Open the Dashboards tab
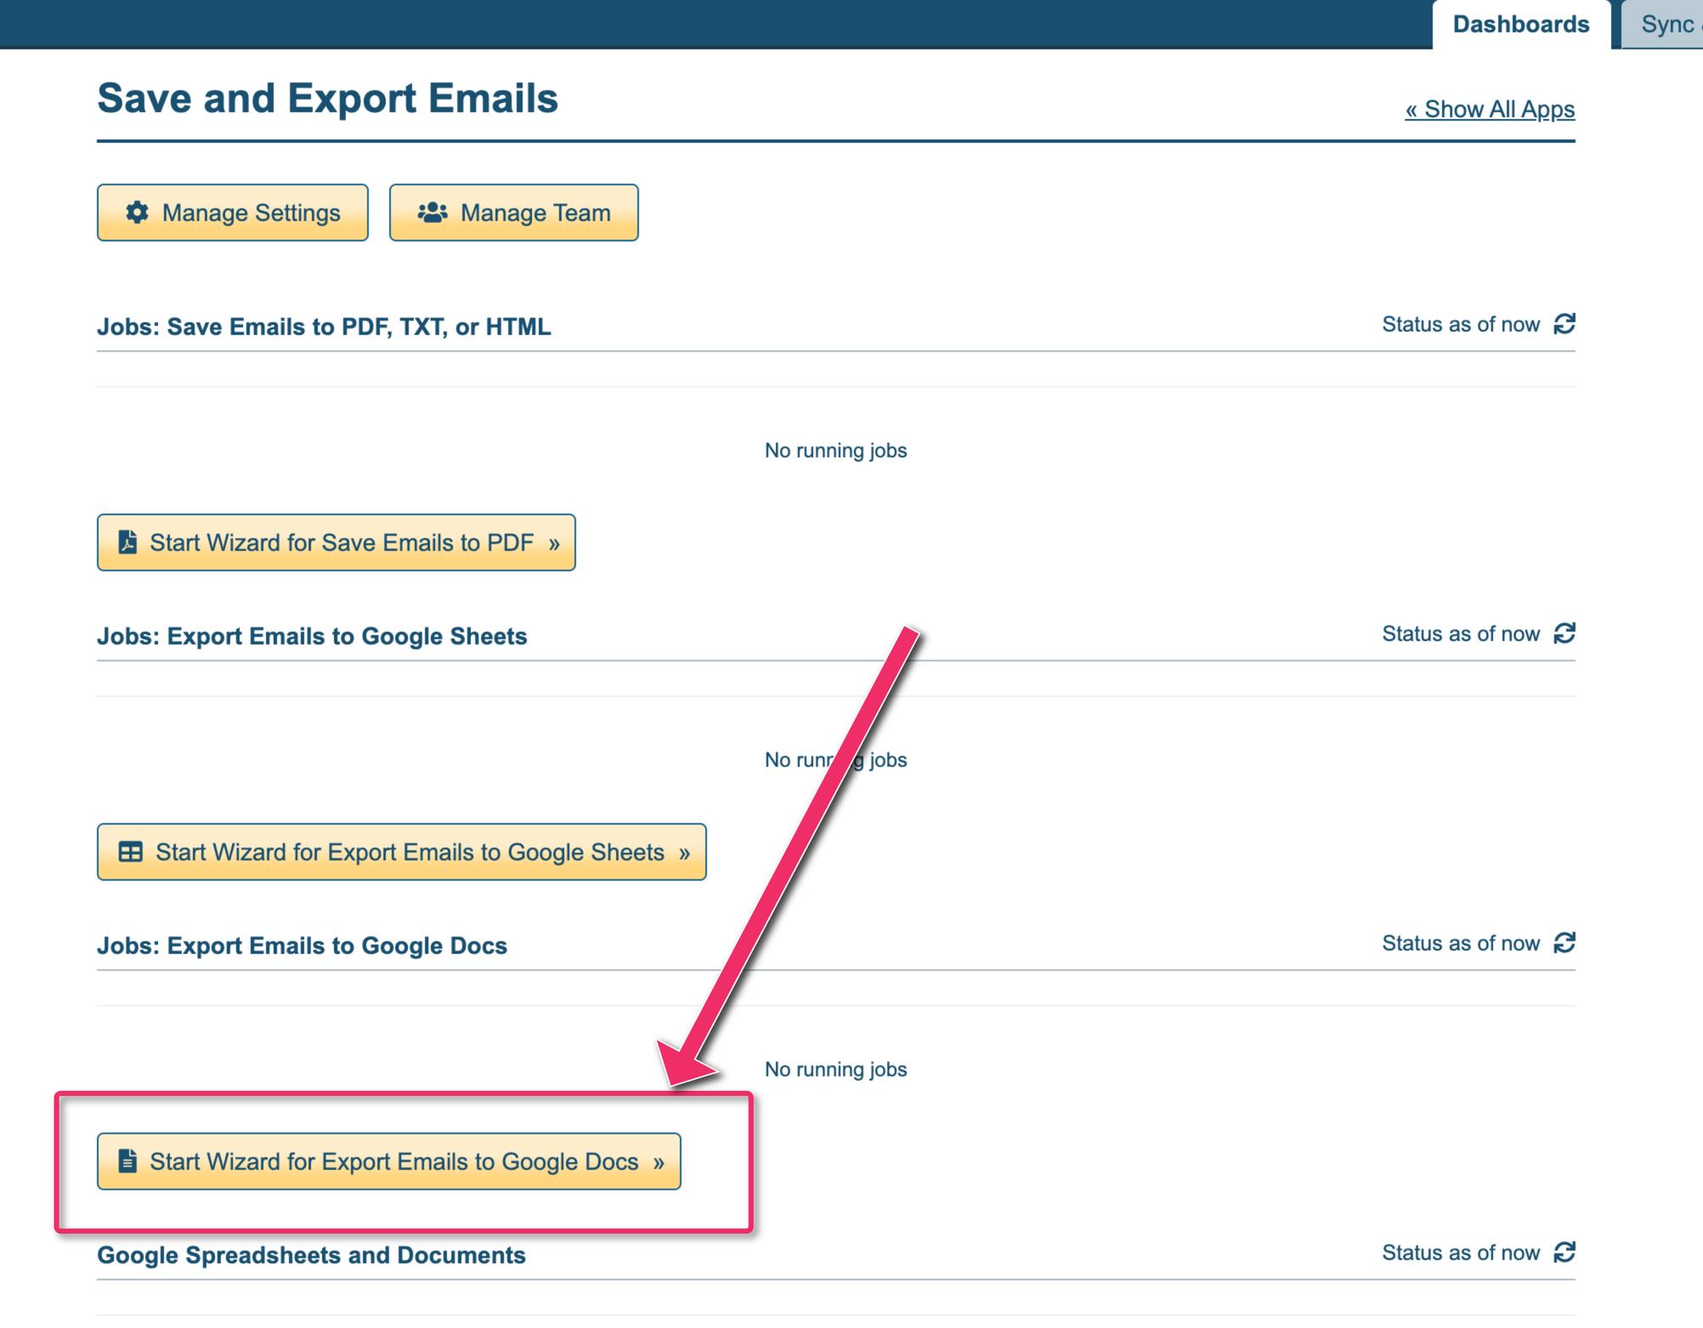 1521,25
